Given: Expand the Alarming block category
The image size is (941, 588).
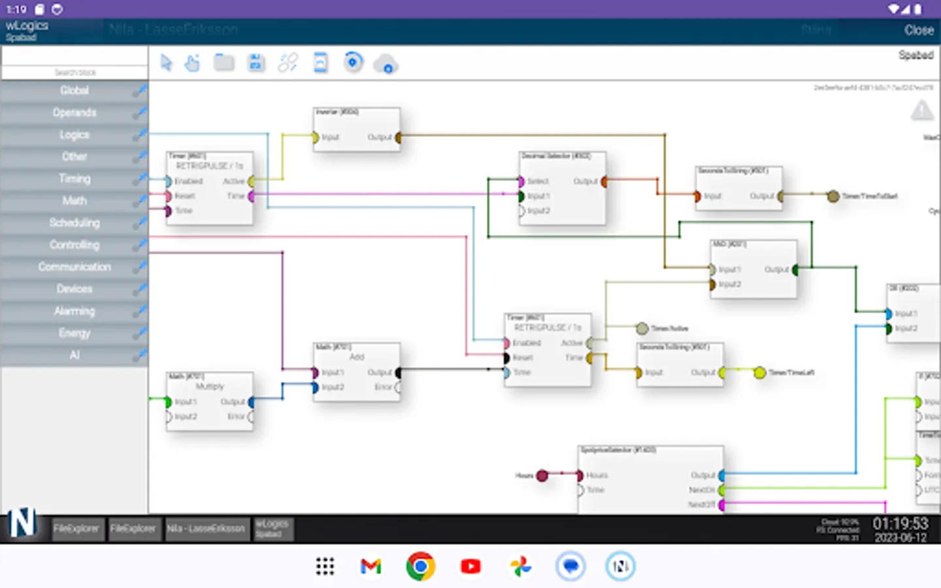Looking at the screenshot, I should click(74, 311).
